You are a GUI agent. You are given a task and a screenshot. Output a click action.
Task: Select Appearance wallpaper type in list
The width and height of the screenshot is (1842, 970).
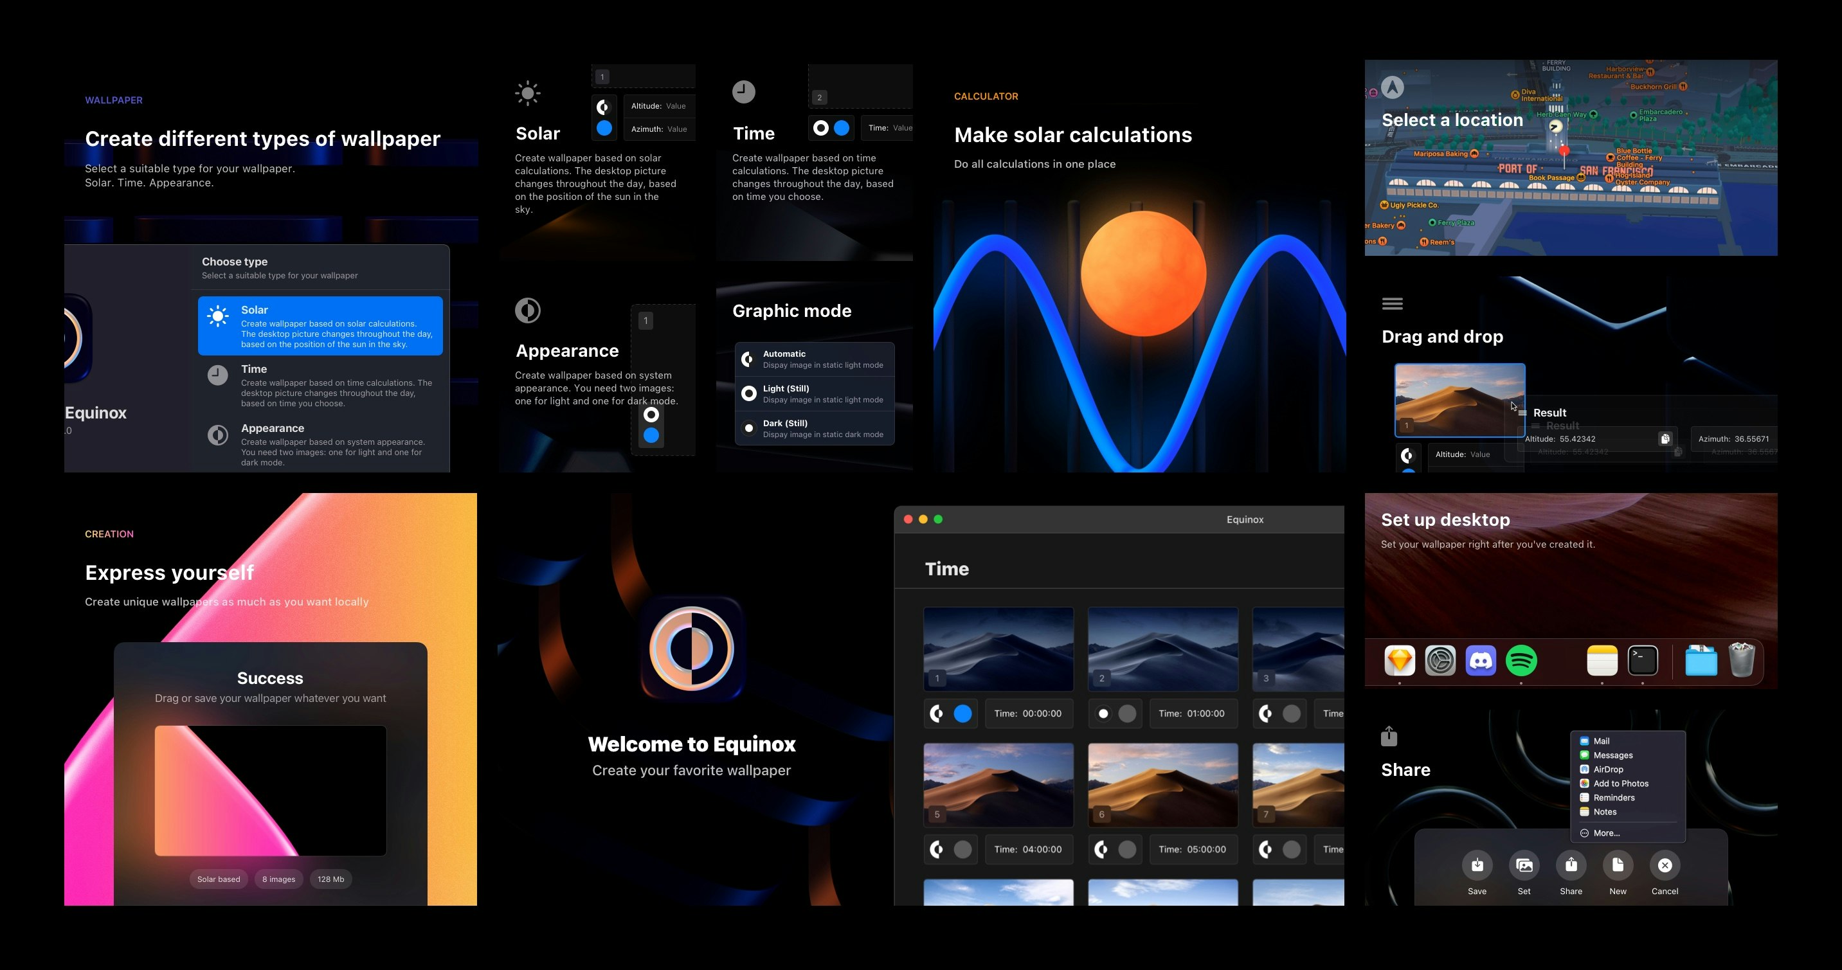click(x=320, y=445)
